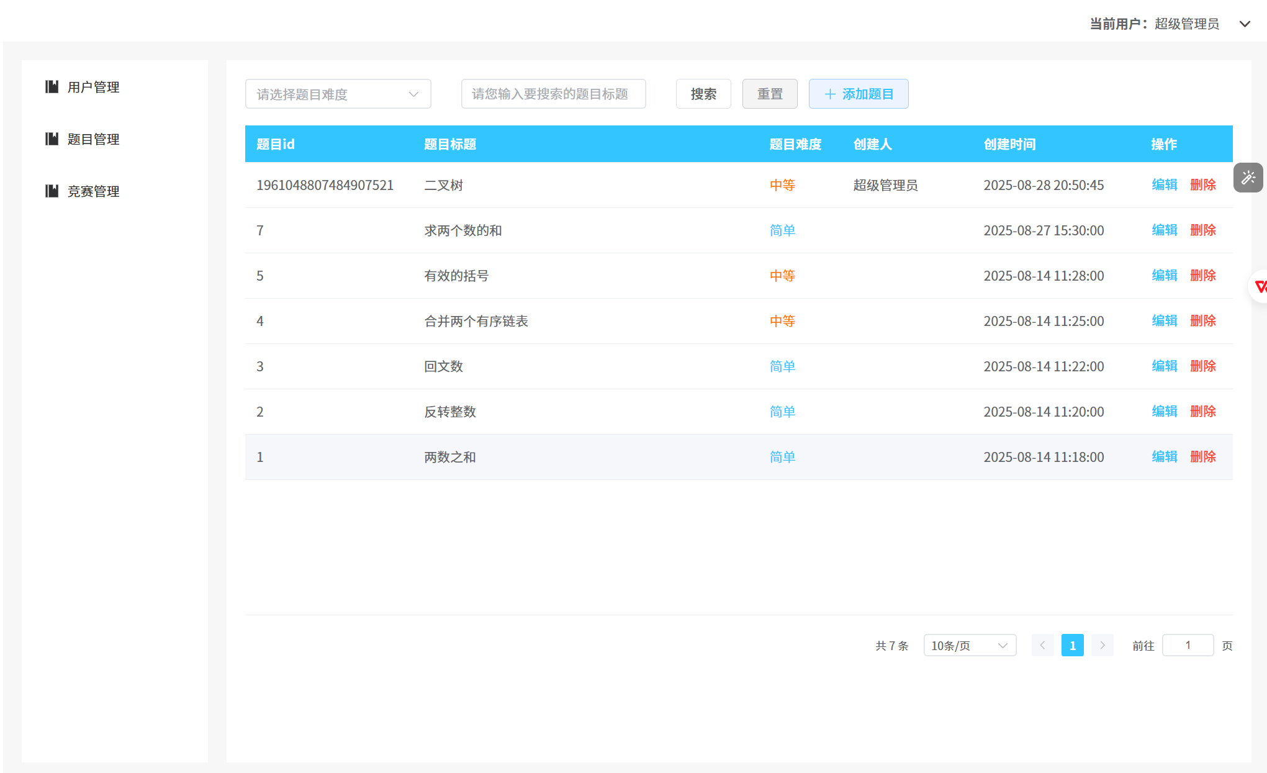Expand the 10条/页 page size selector

pos(969,645)
